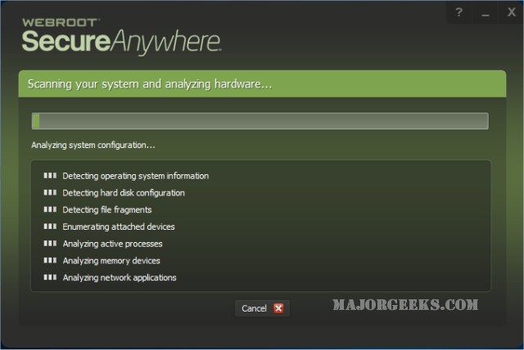Image resolution: width=524 pixels, height=350 pixels.
Task: Click the Analyzing system configuration status text
Action: 93,145
